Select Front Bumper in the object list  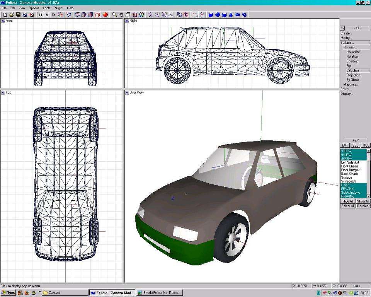pos(350,170)
